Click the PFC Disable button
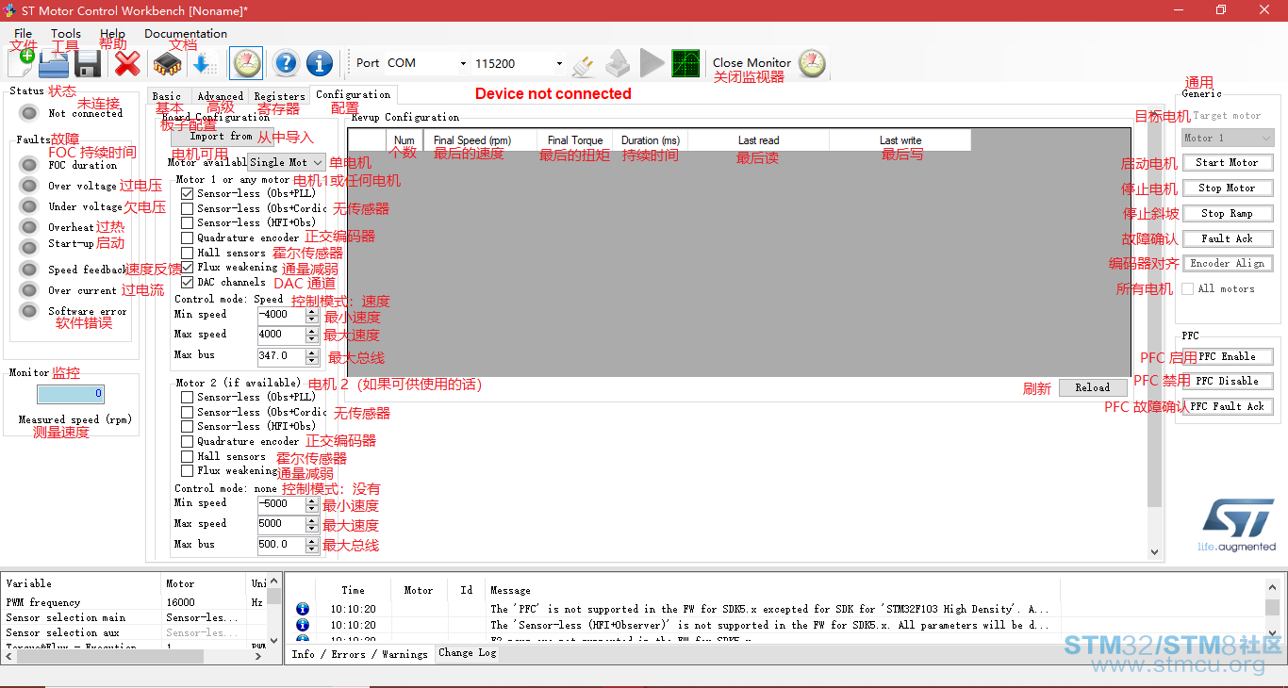The height and width of the screenshot is (688, 1288). tap(1228, 382)
